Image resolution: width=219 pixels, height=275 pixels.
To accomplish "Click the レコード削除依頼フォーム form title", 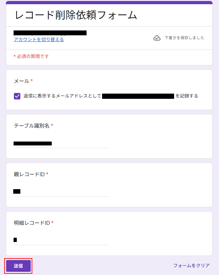I will [x=76, y=15].
